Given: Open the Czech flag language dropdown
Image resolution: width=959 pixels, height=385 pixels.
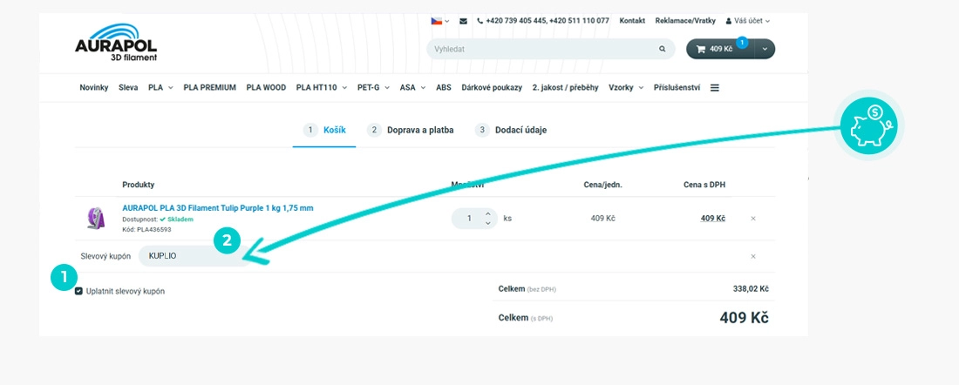Looking at the screenshot, I should click(439, 21).
